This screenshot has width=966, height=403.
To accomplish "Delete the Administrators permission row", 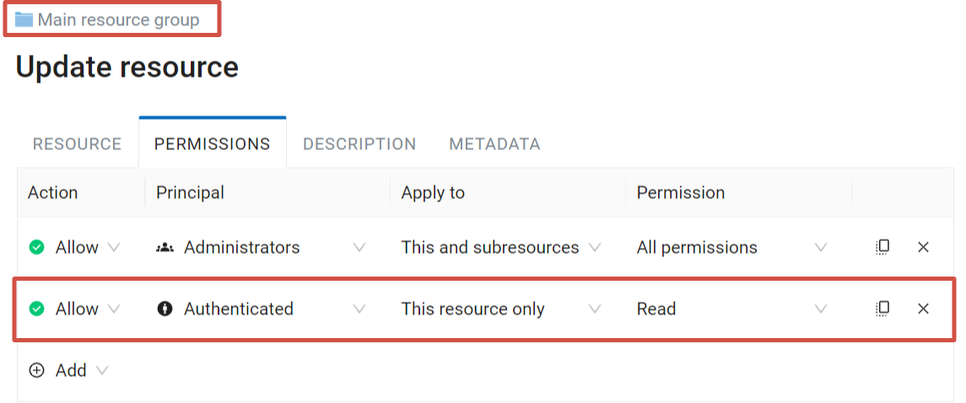I will [x=923, y=247].
